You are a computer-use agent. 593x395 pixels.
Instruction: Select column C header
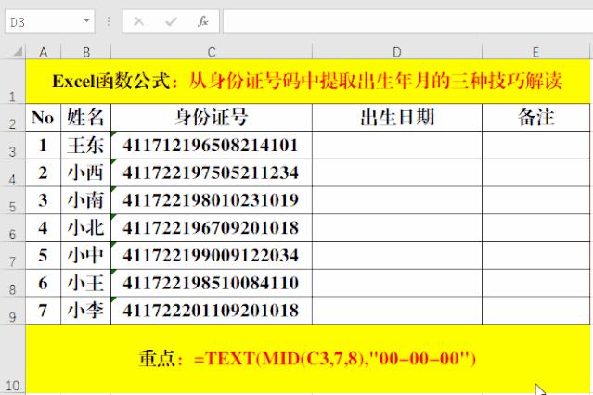click(x=212, y=51)
